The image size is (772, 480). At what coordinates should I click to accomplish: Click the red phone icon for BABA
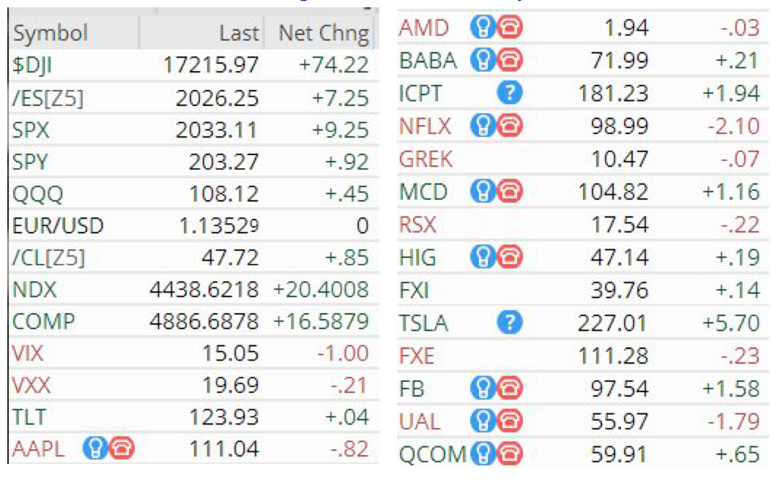tap(510, 59)
